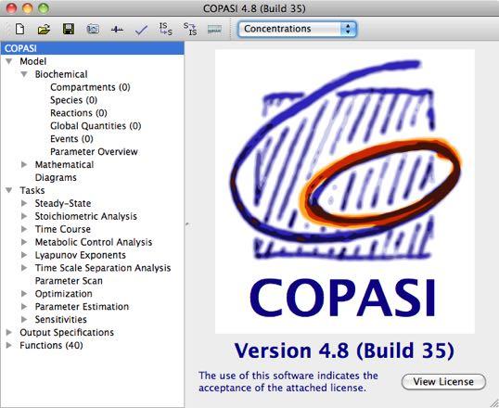Select Parameter Scan task
Viewport: 499px width, 408px height.
[69, 281]
